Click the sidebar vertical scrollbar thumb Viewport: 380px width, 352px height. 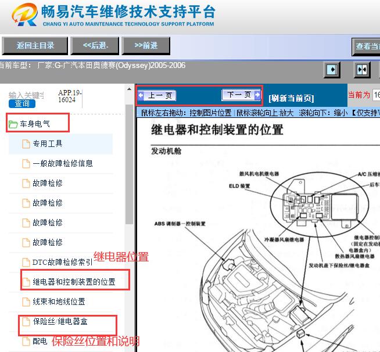[x=129, y=164]
